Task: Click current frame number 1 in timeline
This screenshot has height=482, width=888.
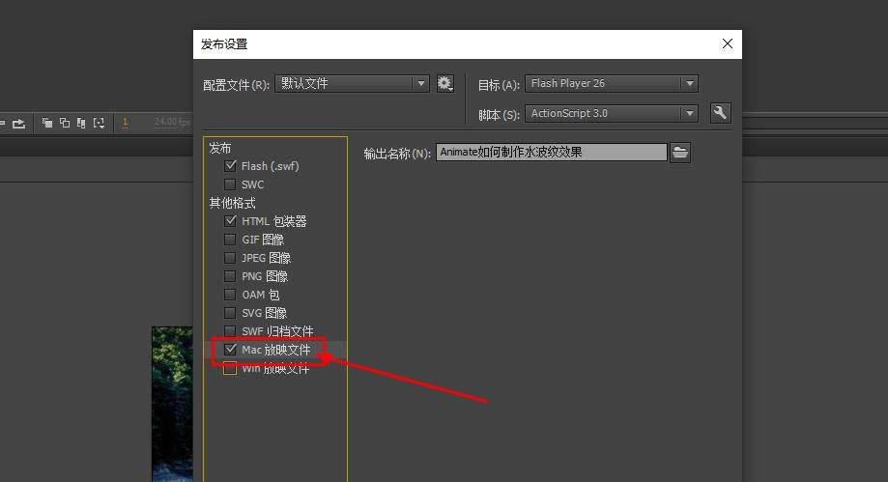Action: (x=126, y=123)
